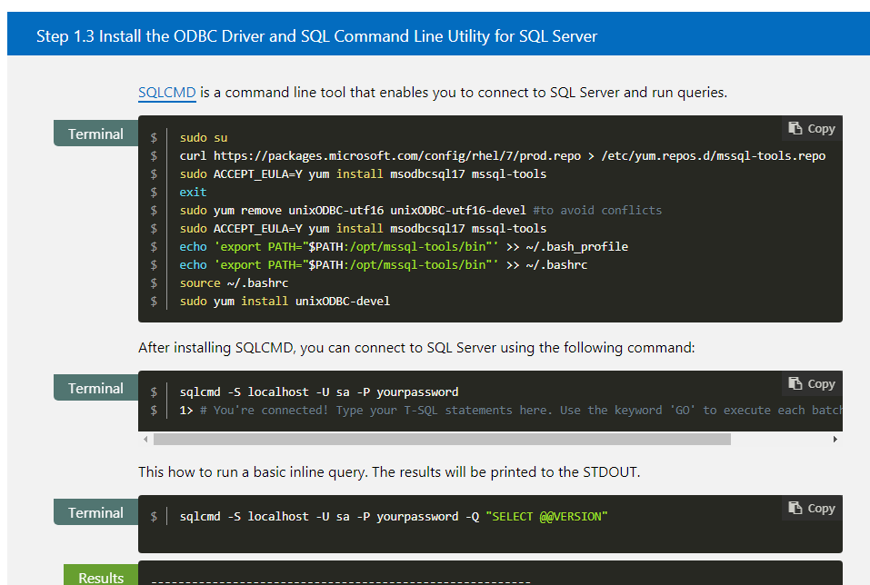The image size is (870, 585).
Task: Click the clipboard icon in the second terminal block
Action: pos(795,383)
